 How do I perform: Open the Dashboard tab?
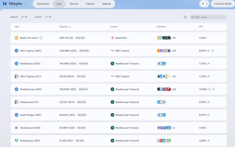pos(43,4)
